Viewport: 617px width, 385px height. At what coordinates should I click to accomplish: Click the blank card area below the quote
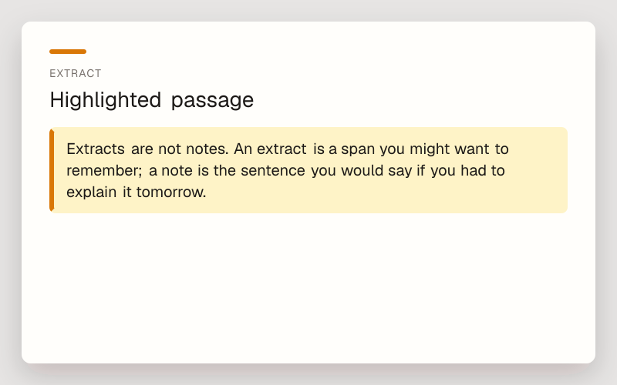[x=308, y=286]
